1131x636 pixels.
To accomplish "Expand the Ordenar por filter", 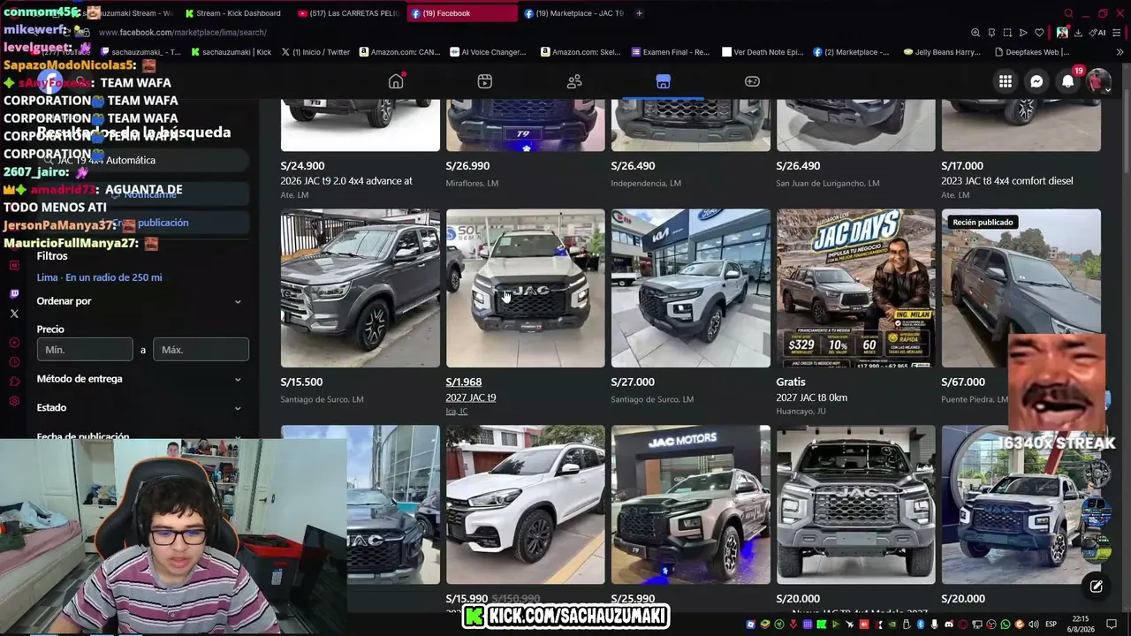I will click(x=139, y=301).
